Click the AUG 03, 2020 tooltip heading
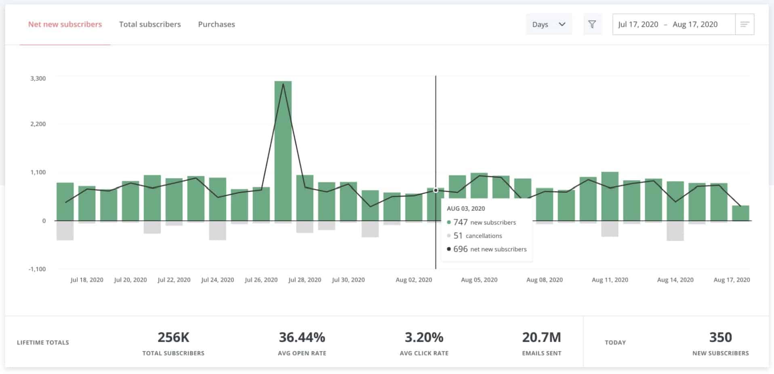 [466, 208]
